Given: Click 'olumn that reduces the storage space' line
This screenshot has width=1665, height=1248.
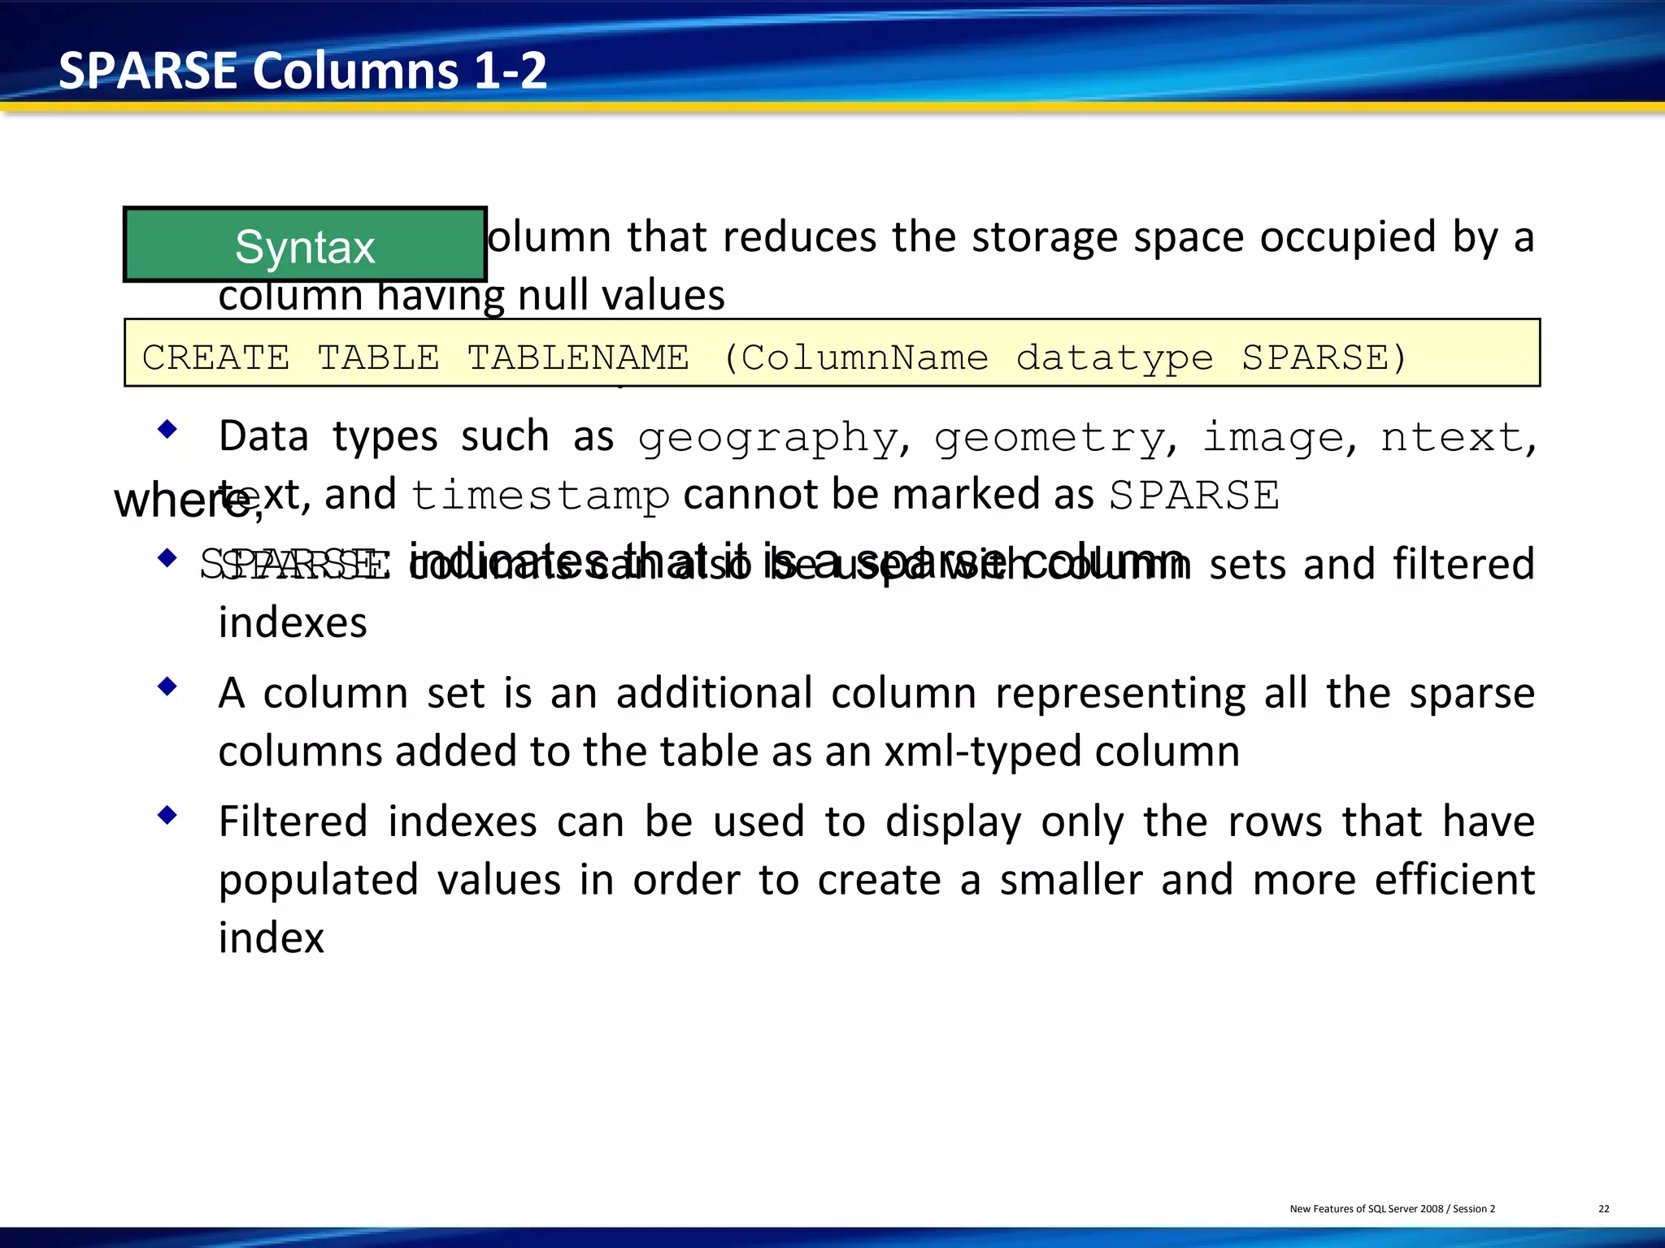Looking at the screenshot, I should (1011, 238).
